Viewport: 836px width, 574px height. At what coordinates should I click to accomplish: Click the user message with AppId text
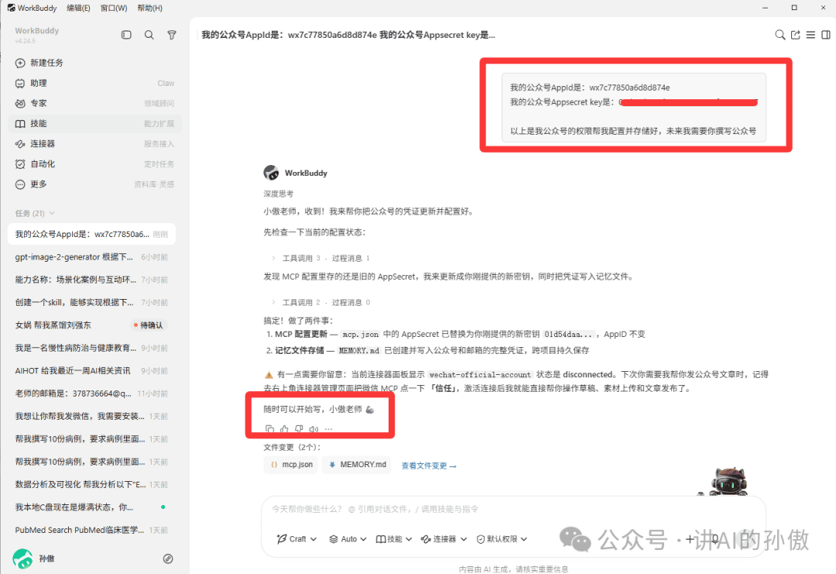634,108
